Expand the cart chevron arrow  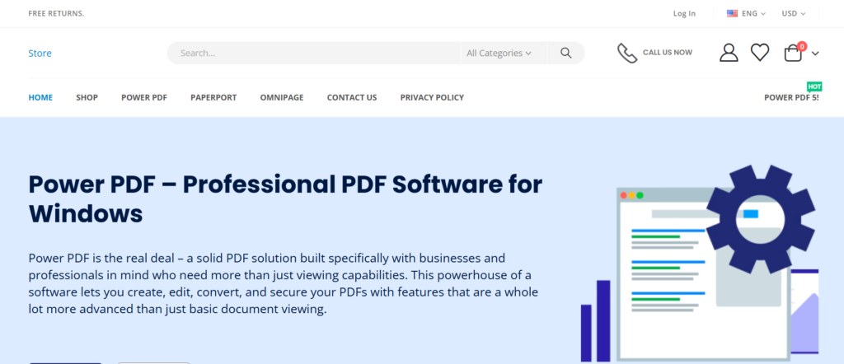click(x=815, y=54)
